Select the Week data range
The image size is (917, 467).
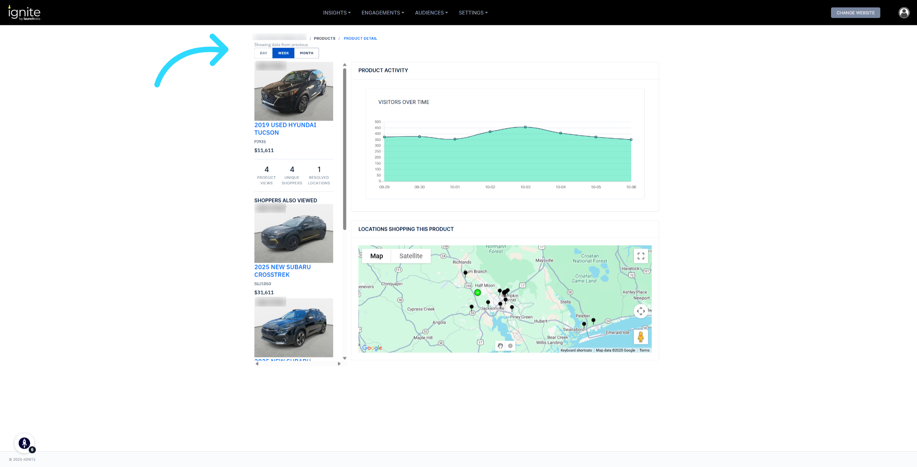point(283,53)
